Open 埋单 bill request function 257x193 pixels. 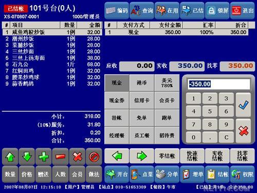point(192,174)
